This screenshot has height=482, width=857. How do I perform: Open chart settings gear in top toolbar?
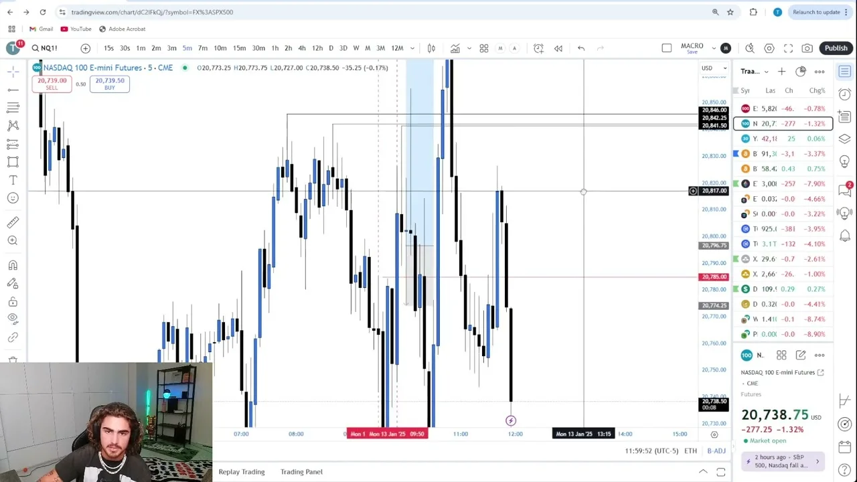(x=769, y=48)
